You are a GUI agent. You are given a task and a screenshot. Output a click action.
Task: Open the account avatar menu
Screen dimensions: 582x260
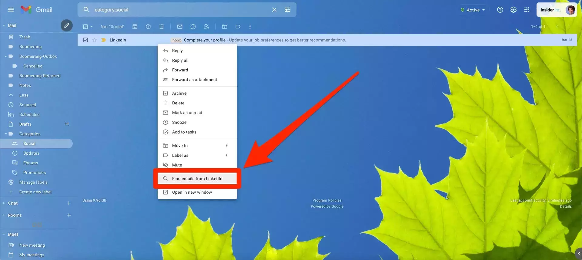click(x=570, y=10)
